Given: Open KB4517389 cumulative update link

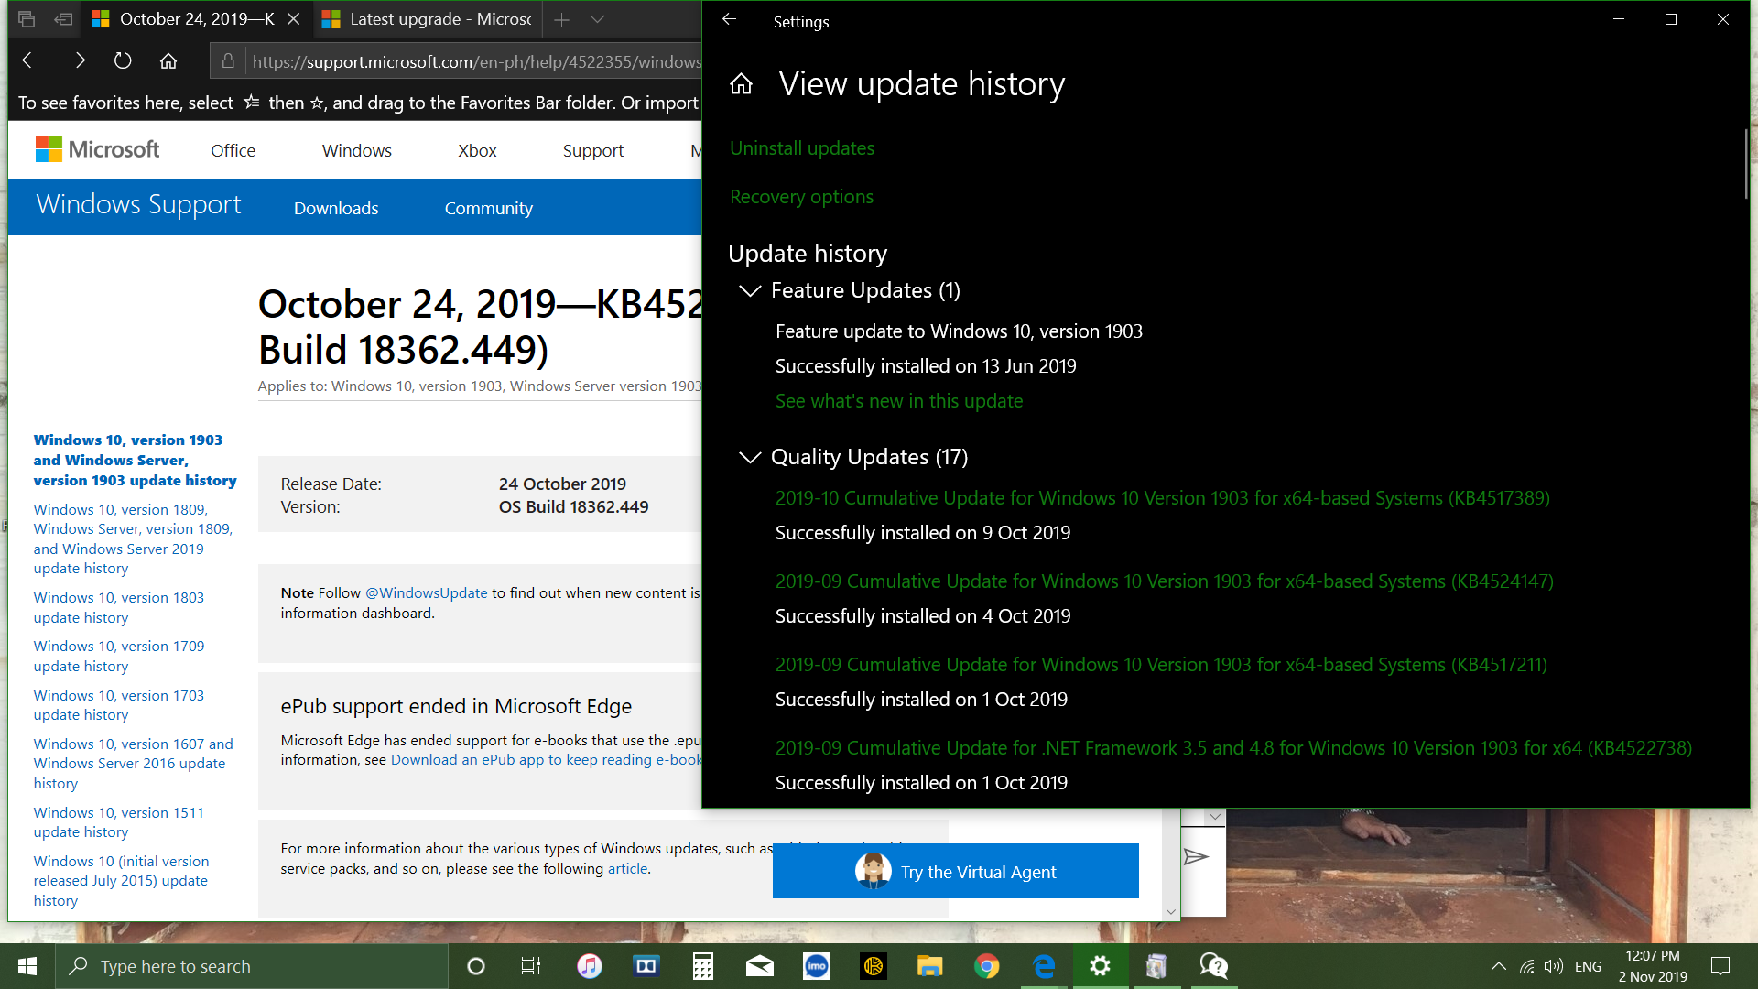Looking at the screenshot, I should coord(1163,498).
